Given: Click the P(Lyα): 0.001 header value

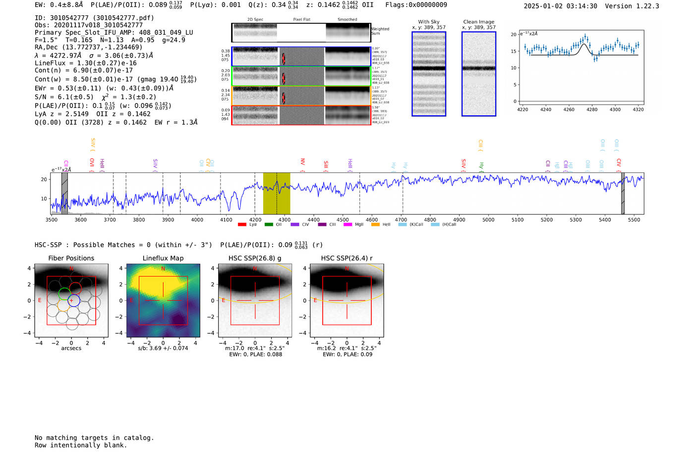Looking at the screenshot, I should [216, 5].
